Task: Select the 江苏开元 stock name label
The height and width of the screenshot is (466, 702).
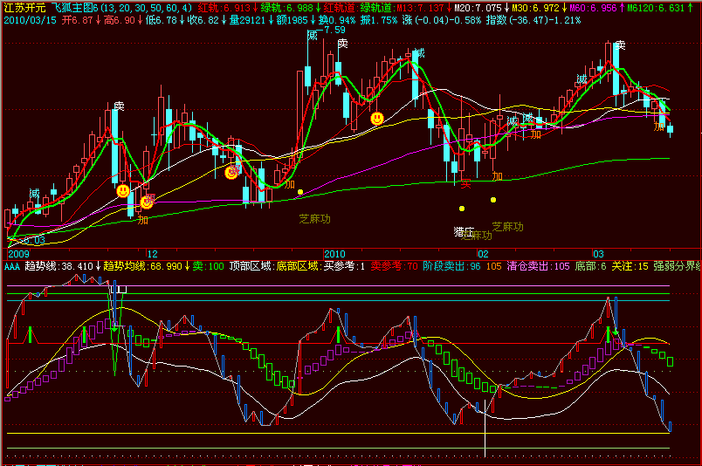Action: coord(24,7)
